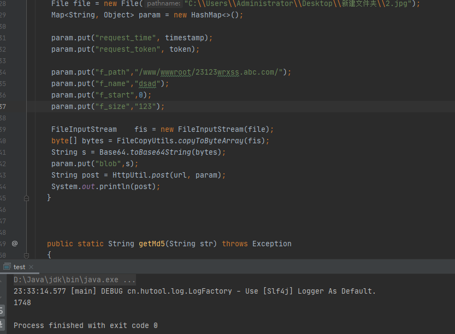Click the "f_start" key string
Screen dimensions: 455x334
(115, 95)
